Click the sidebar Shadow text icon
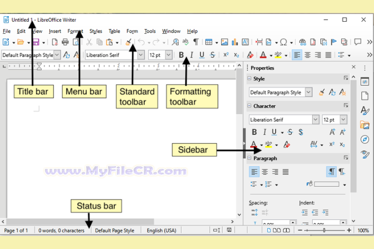Image resolution: width=374 pixels, height=249 pixels. point(301,132)
